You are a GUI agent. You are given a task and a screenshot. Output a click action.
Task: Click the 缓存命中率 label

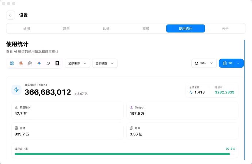21,149
